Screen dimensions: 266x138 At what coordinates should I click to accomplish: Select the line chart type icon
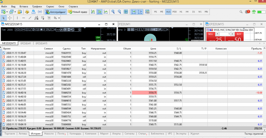[x=106, y=12]
